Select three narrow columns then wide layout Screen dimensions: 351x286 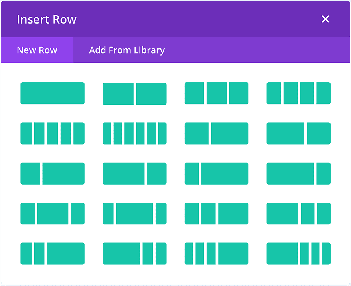pyautogui.click(x=217, y=254)
